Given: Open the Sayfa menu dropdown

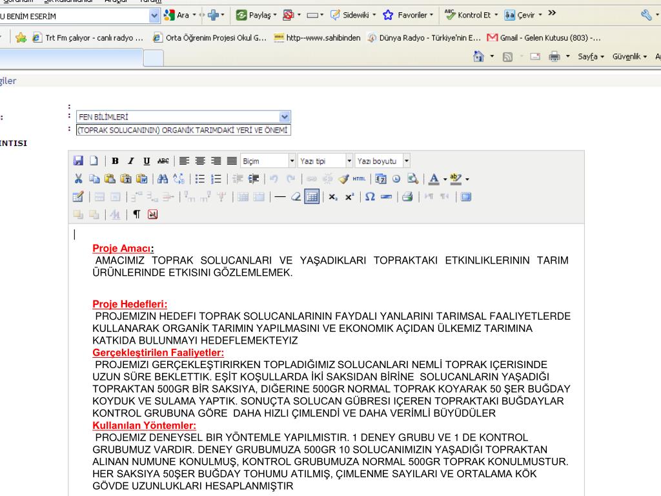Looking at the screenshot, I should (x=591, y=57).
